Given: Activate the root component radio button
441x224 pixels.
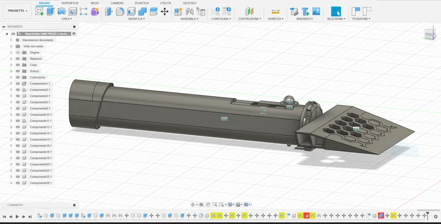Looking at the screenshot, I should [x=74, y=34].
